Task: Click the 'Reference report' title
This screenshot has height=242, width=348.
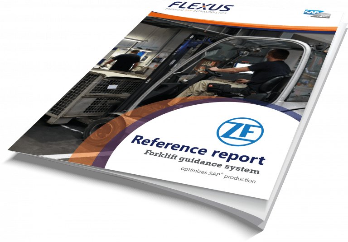Action: (x=198, y=150)
